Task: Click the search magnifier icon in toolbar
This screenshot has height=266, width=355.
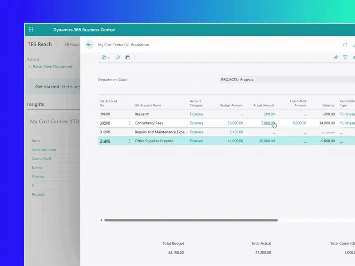Action: (x=118, y=58)
